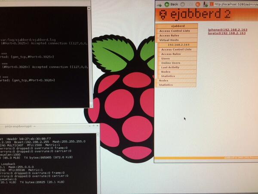Close the pi@raspberrypi terminal window
The width and height of the screenshot is (258, 194).
click(x=98, y=126)
